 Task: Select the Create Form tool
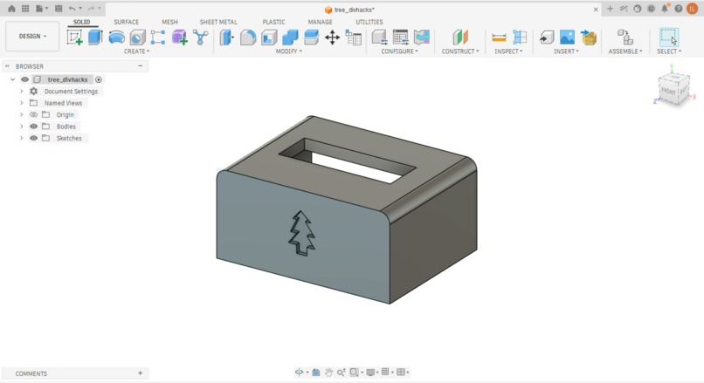click(179, 38)
